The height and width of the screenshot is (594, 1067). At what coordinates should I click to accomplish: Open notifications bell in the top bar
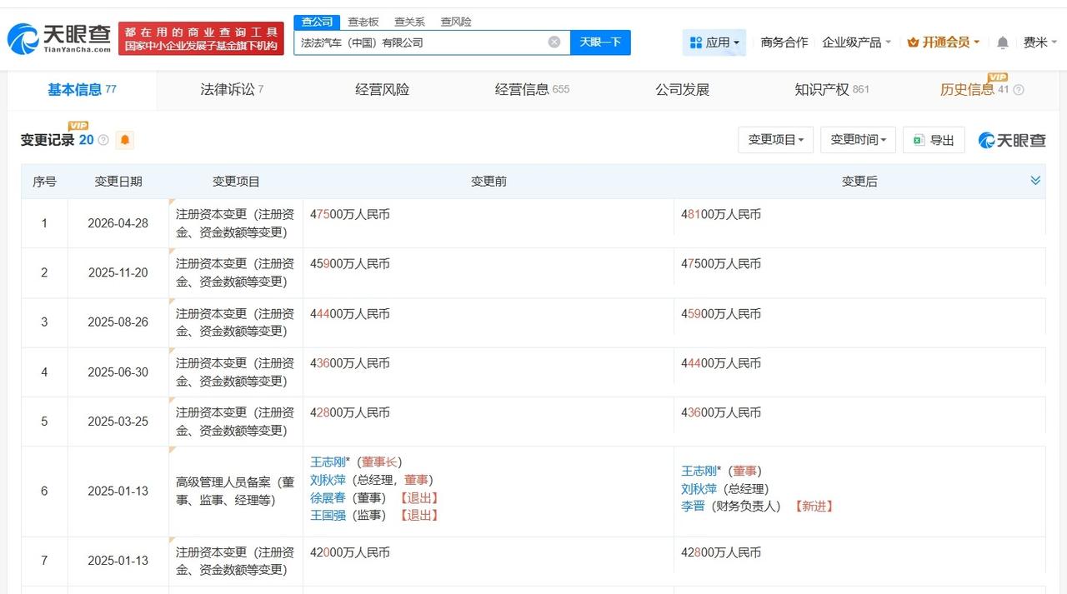pos(1003,42)
